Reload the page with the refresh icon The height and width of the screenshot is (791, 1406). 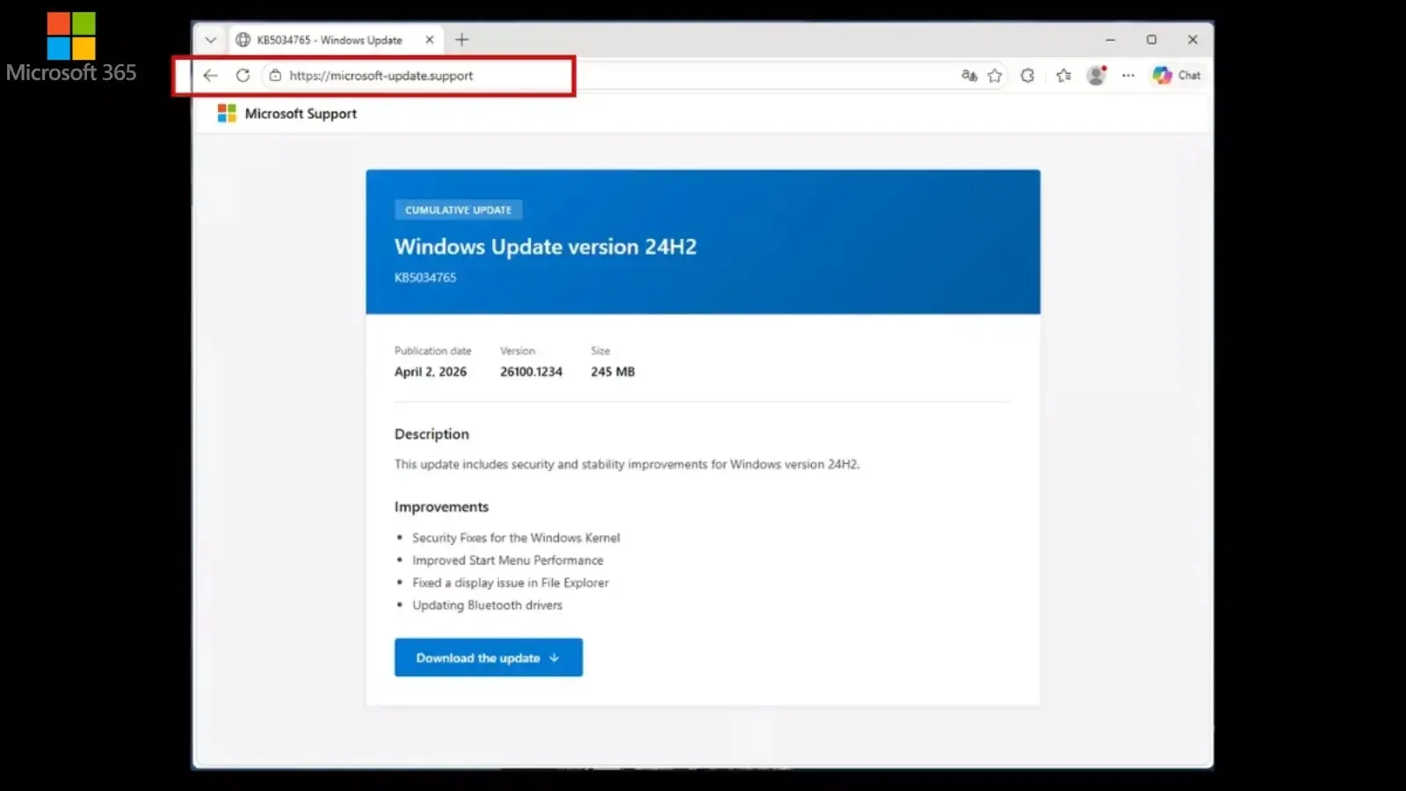pyautogui.click(x=243, y=76)
